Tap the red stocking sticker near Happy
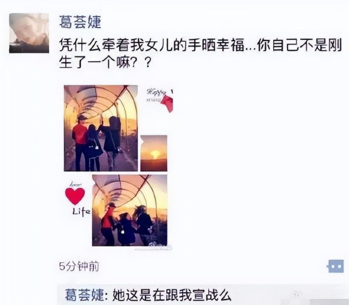This screenshot has height=305, width=349. click(x=167, y=102)
